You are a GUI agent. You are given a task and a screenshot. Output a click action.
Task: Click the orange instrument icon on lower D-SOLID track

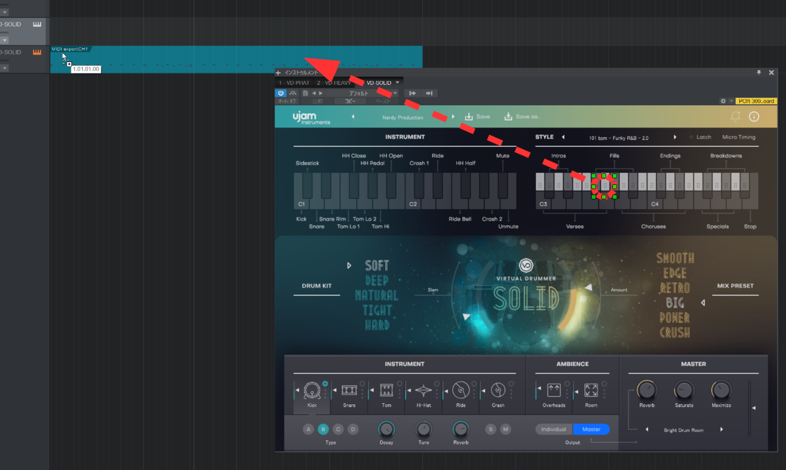click(37, 52)
